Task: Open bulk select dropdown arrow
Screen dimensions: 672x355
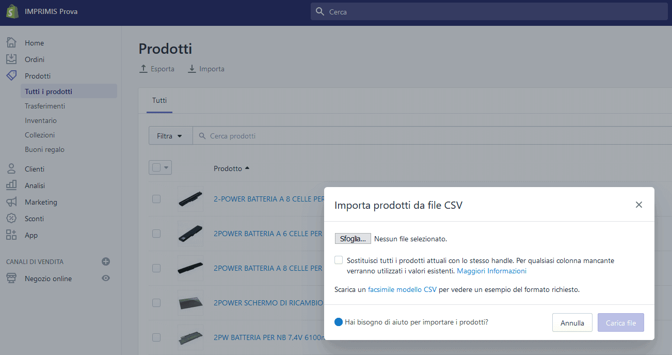Action: pyautogui.click(x=166, y=167)
